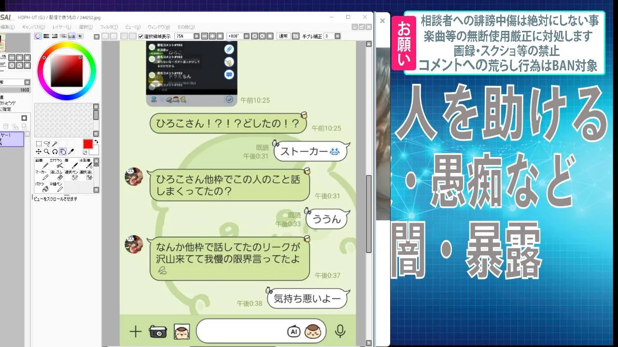Uncheck the 選択領域表示 checkbox
Image resolution: width=618 pixels, height=347 pixels.
pos(141,36)
